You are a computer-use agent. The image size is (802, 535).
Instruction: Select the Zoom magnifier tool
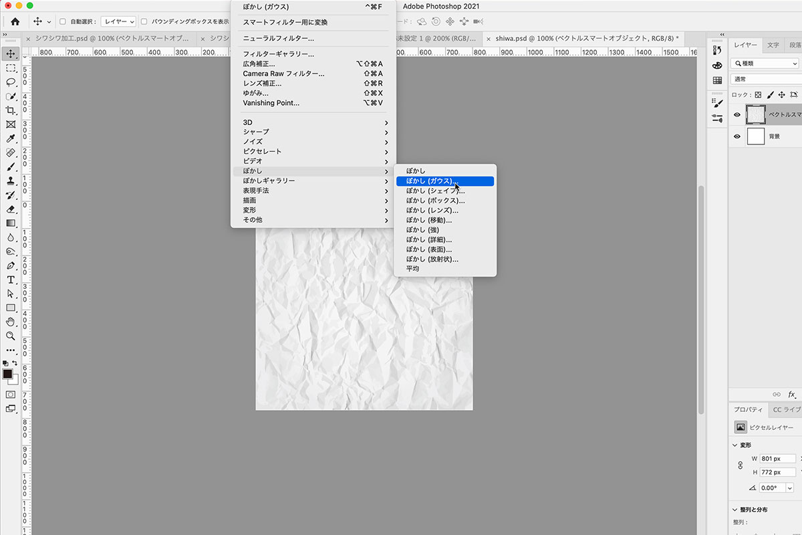coord(11,336)
